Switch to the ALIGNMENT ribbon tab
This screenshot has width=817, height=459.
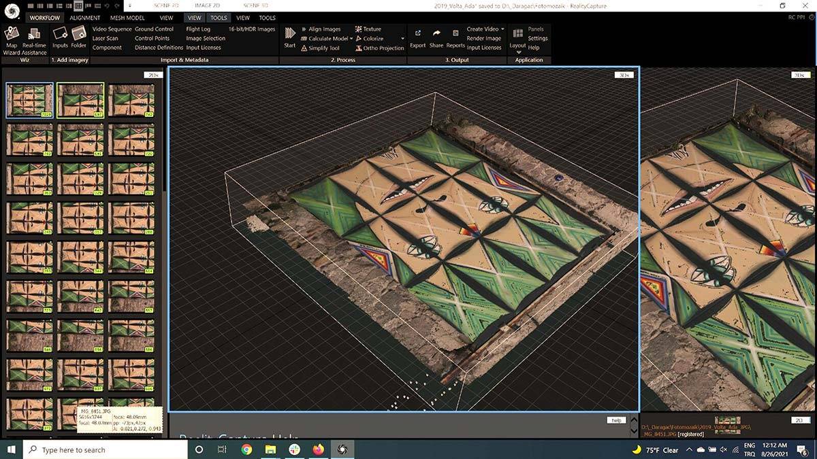coord(85,18)
